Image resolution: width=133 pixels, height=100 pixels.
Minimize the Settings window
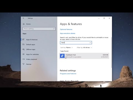click(x=99, y=18)
